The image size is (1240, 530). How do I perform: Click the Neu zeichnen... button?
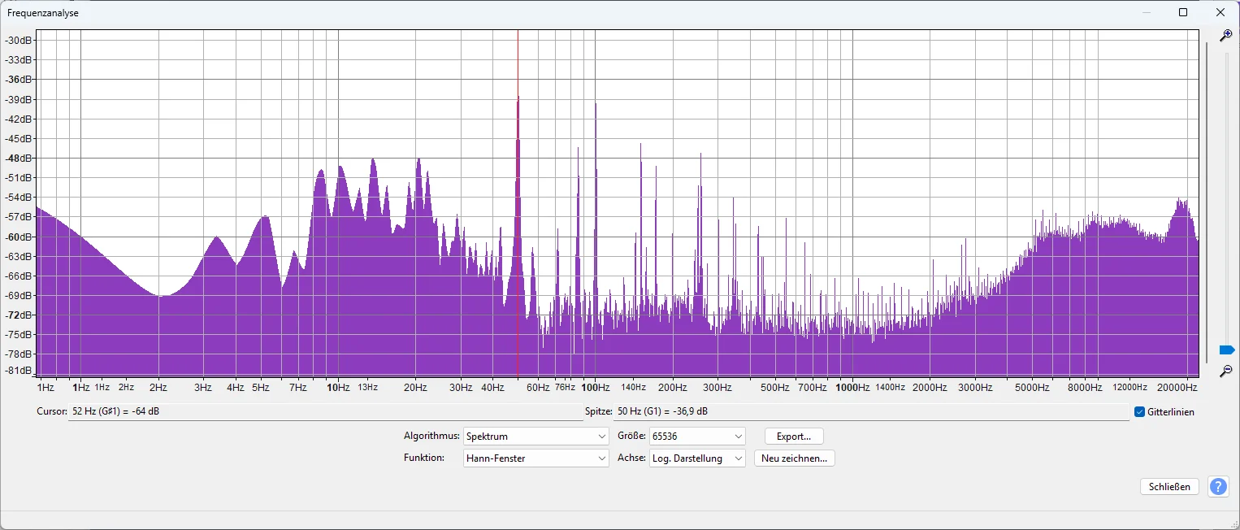[794, 458]
